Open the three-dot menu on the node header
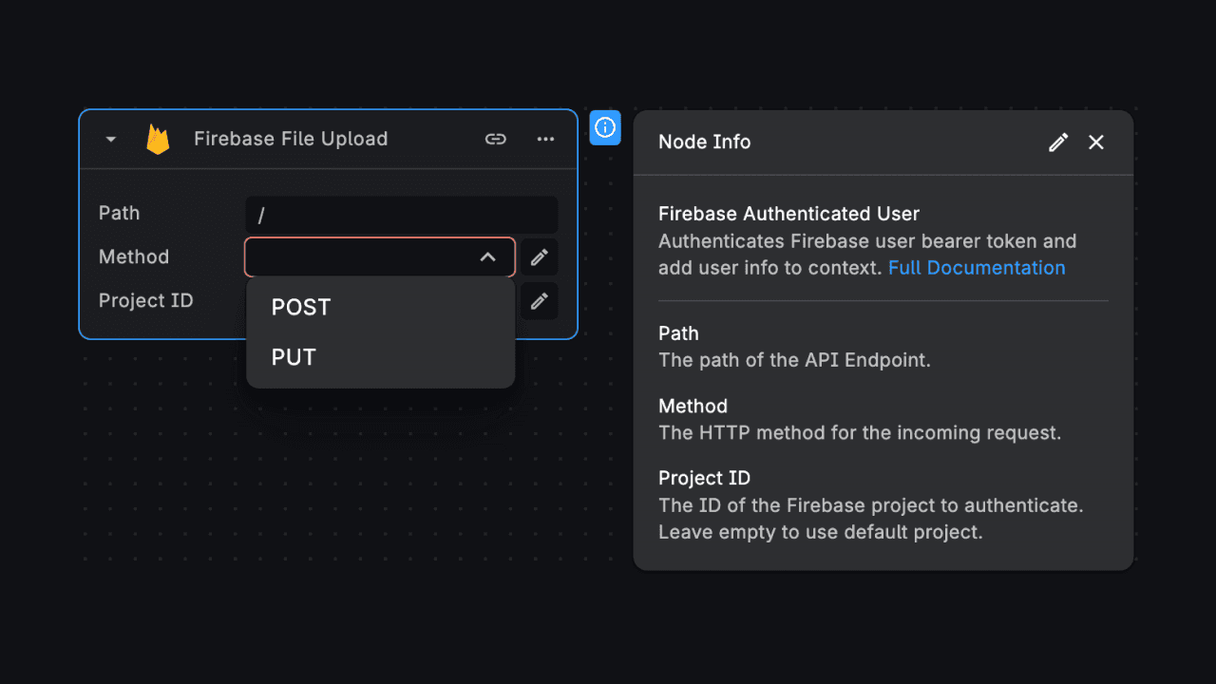1216x684 pixels. point(545,139)
